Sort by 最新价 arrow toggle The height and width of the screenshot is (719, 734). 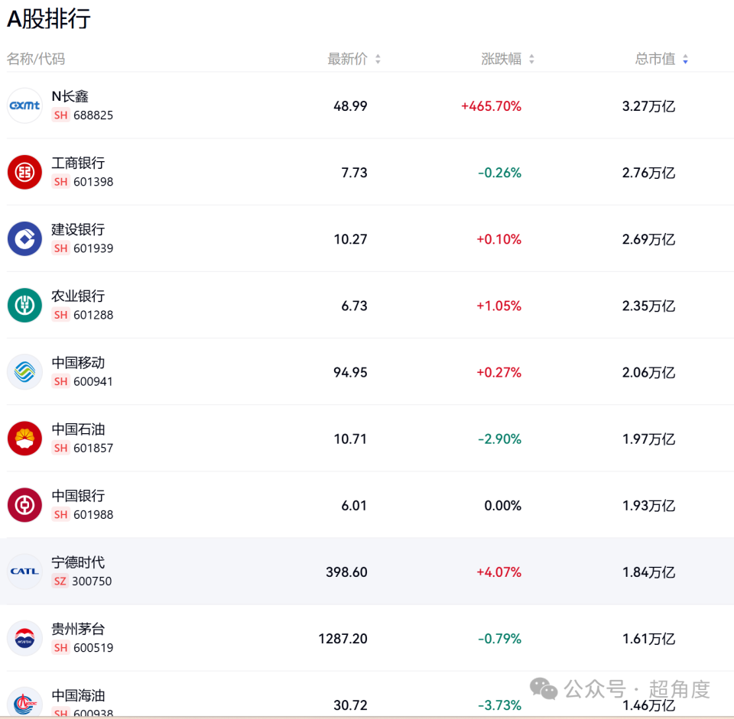click(x=378, y=59)
